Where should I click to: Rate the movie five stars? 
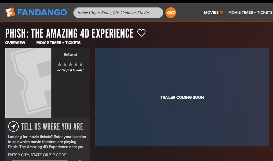pyautogui.click(x=81, y=64)
